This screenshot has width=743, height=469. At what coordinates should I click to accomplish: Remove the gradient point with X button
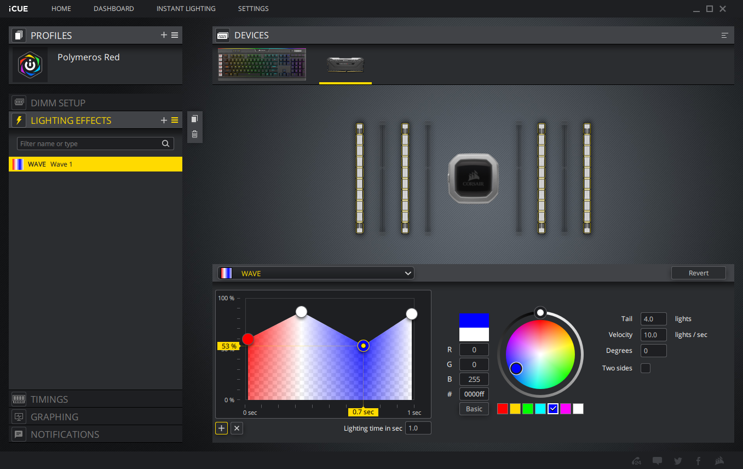(237, 428)
